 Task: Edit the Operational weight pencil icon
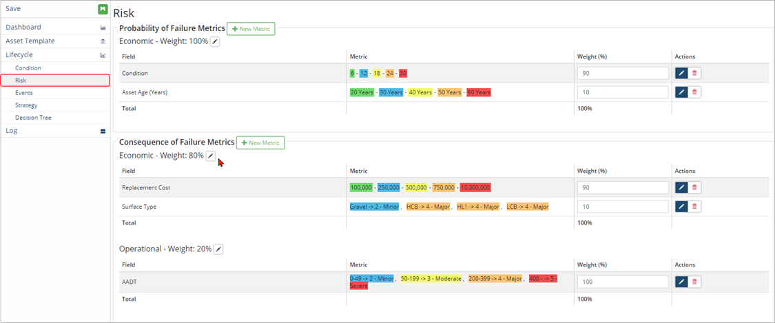(218, 249)
